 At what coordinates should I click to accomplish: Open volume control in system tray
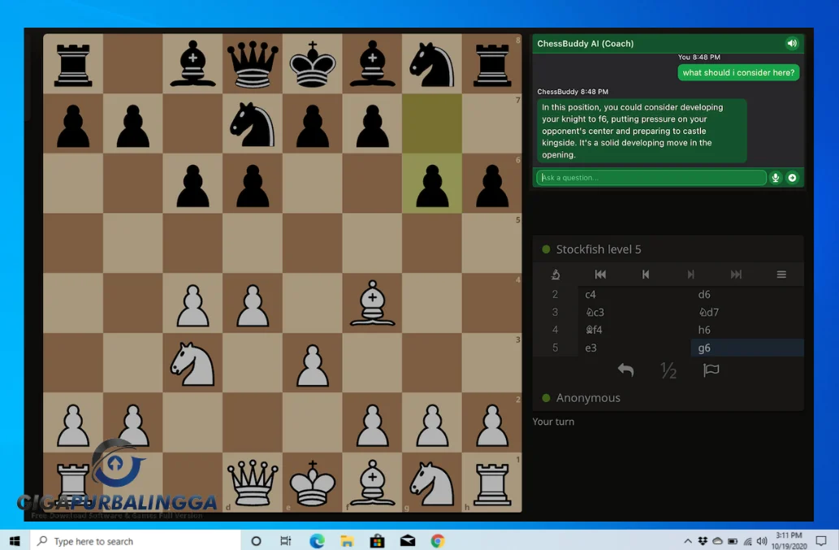click(762, 541)
